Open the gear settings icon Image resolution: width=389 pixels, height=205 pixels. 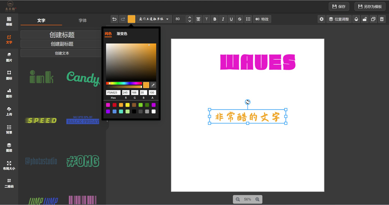pos(321,19)
